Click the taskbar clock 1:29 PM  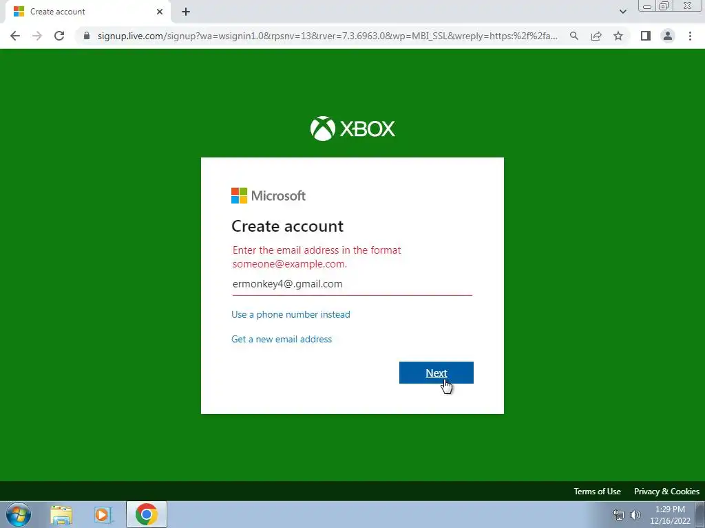tap(670, 515)
